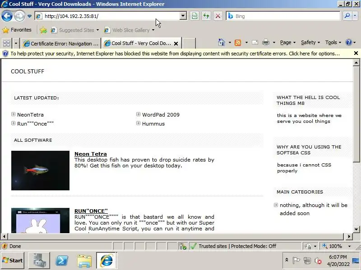Close the Cool Stuff tab
The width and height of the screenshot is (361, 270).
tap(176, 43)
